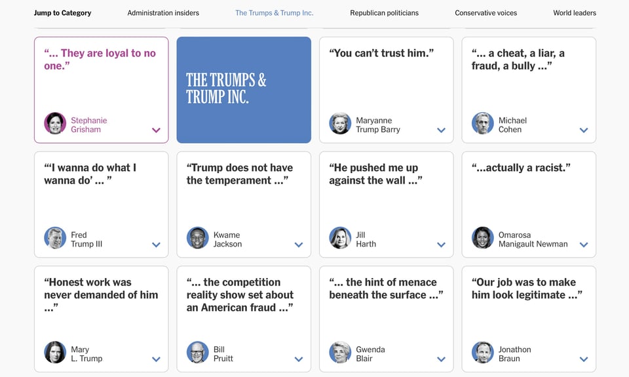Click the "You can't trust him." quote
Image resolution: width=629 pixels, height=377 pixels.
point(381,53)
